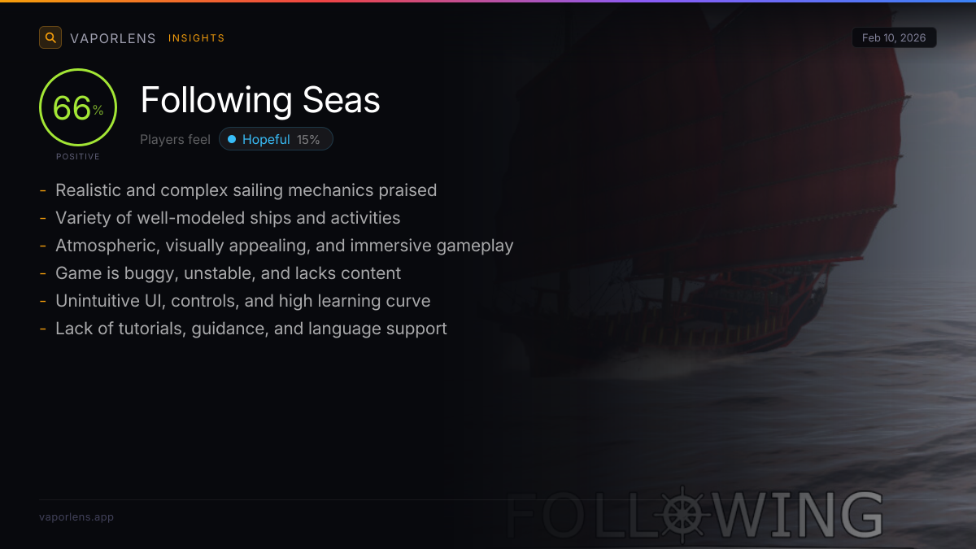Select the realistic sailing mechanics bullet

click(x=246, y=190)
